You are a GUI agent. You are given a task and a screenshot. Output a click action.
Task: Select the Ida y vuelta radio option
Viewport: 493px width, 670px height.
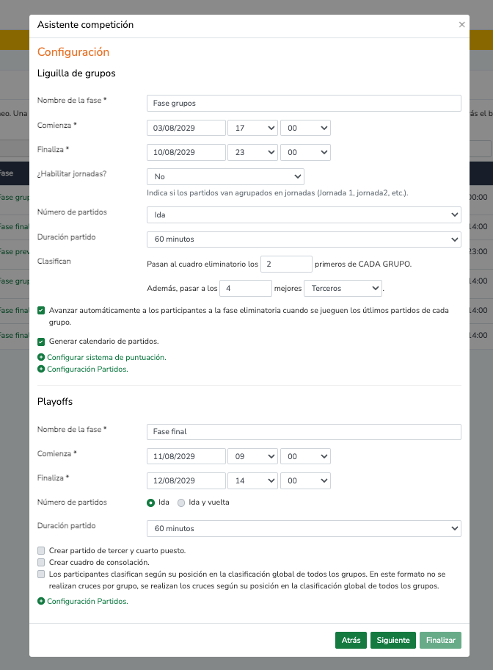point(181,502)
